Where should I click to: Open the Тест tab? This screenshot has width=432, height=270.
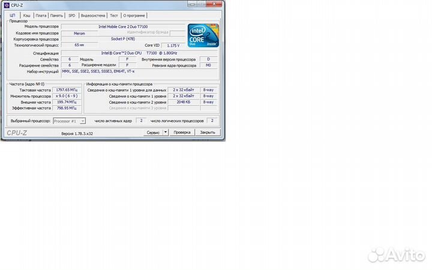coord(114,16)
